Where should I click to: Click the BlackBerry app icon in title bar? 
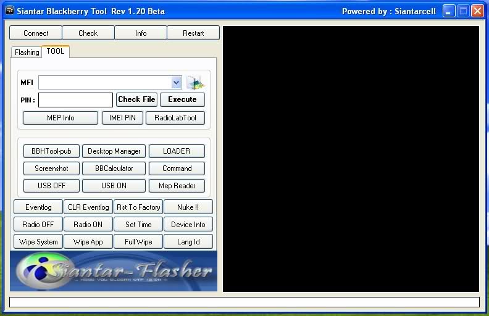pyautogui.click(x=10, y=10)
